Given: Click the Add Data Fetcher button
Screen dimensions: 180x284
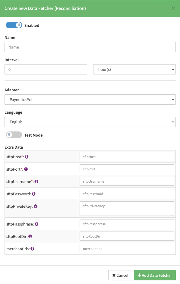Looking at the screenshot, I should coord(155,275).
